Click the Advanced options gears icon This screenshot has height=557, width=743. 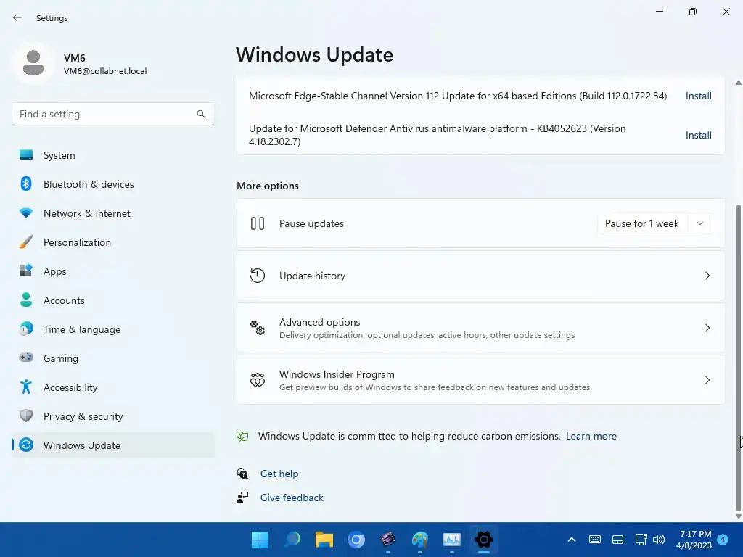tap(258, 327)
